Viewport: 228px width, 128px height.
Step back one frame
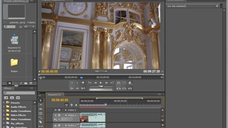(95, 83)
